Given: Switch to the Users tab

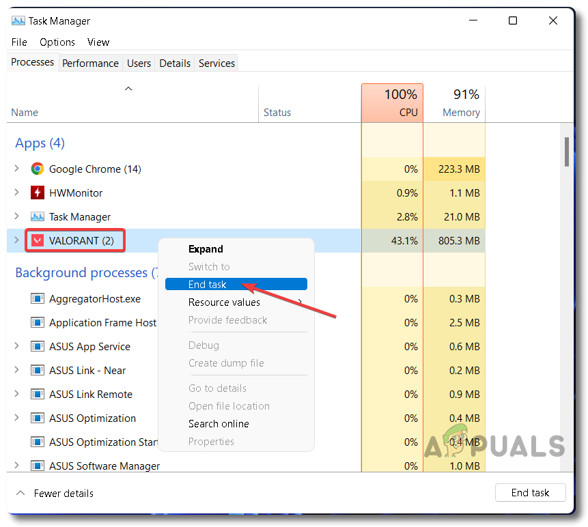Looking at the screenshot, I should (x=139, y=63).
